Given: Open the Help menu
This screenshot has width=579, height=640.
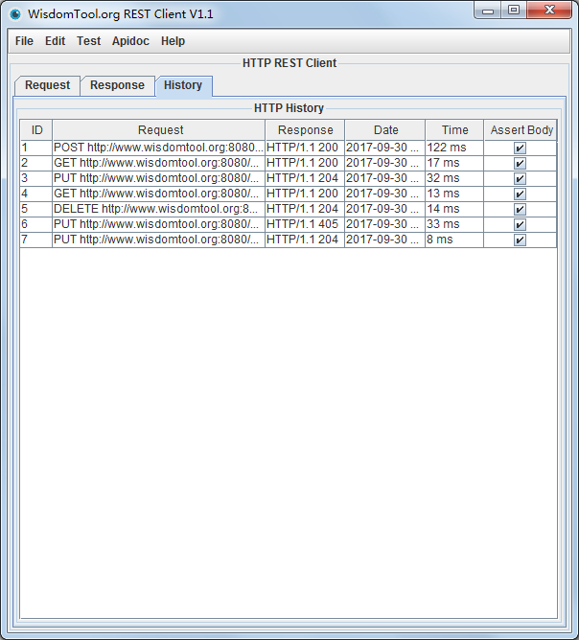Looking at the screenshot, I should click(173, 41).
